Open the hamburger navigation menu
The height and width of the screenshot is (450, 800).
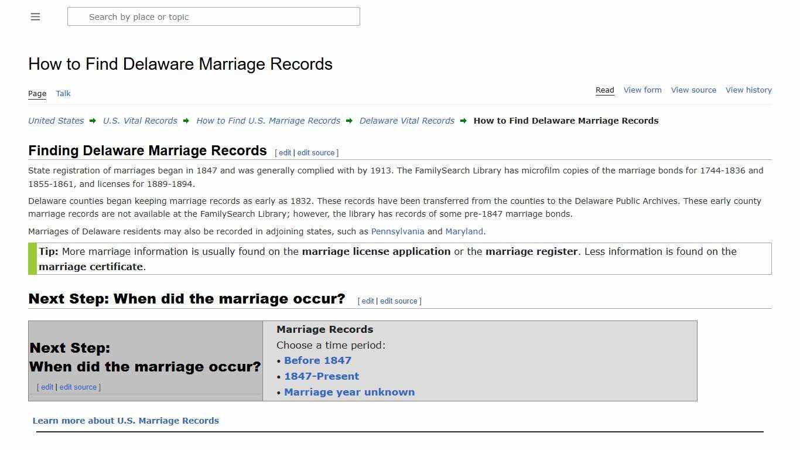coord(35,16)
